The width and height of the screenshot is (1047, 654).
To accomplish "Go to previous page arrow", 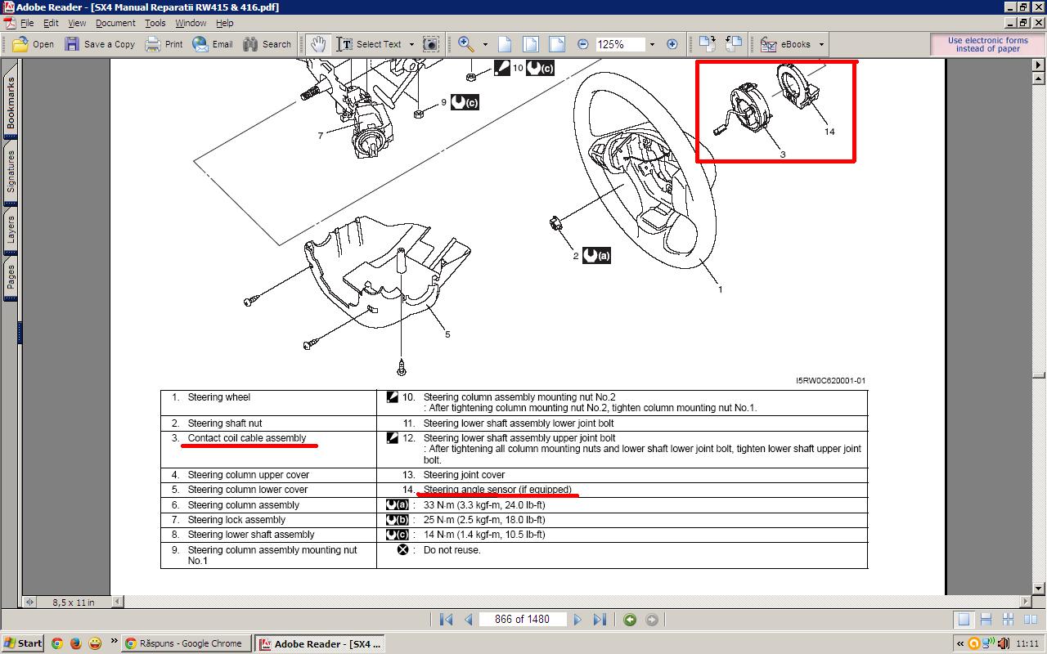I will click(x=469, y=620).
